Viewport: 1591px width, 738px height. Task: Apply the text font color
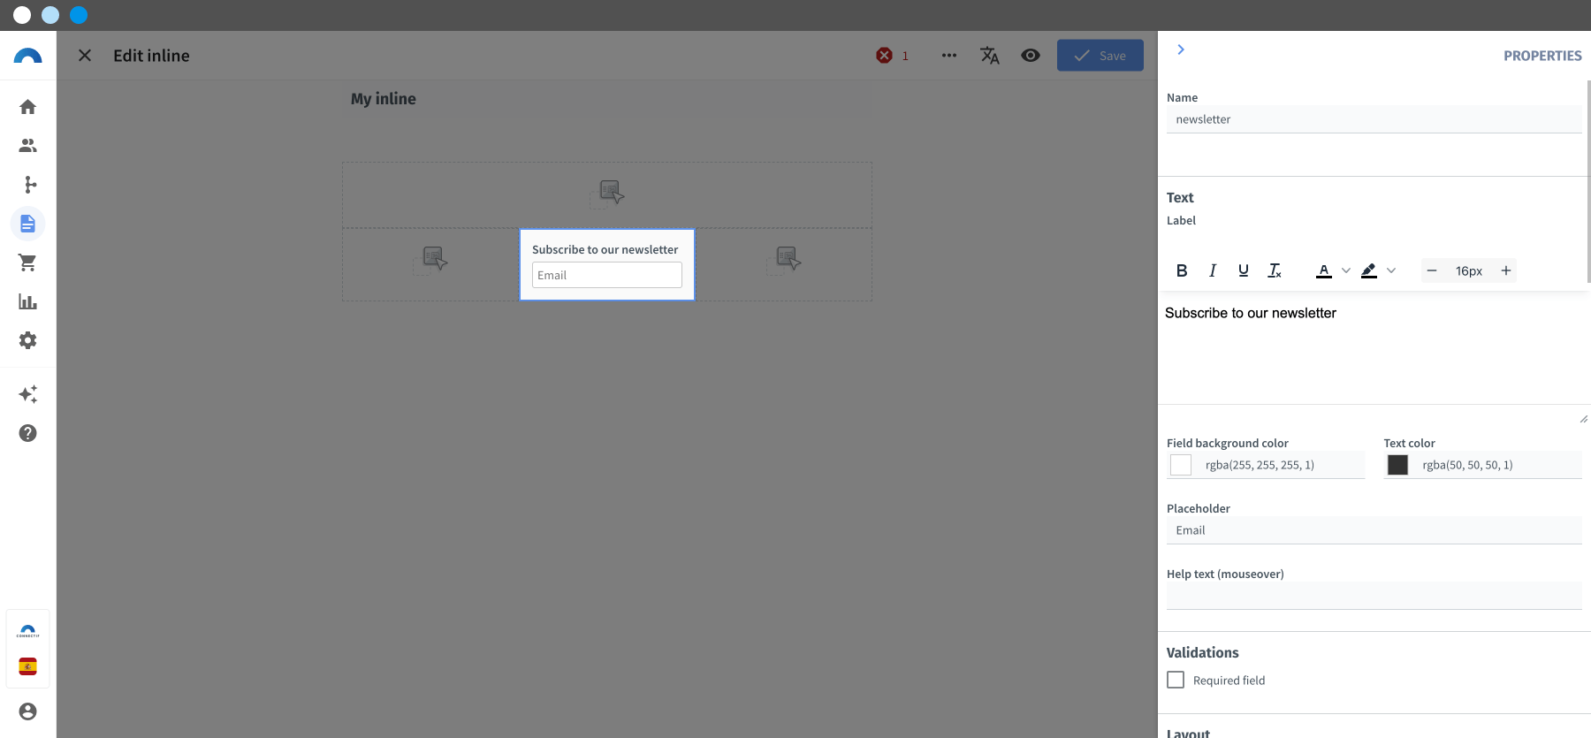1324,270
